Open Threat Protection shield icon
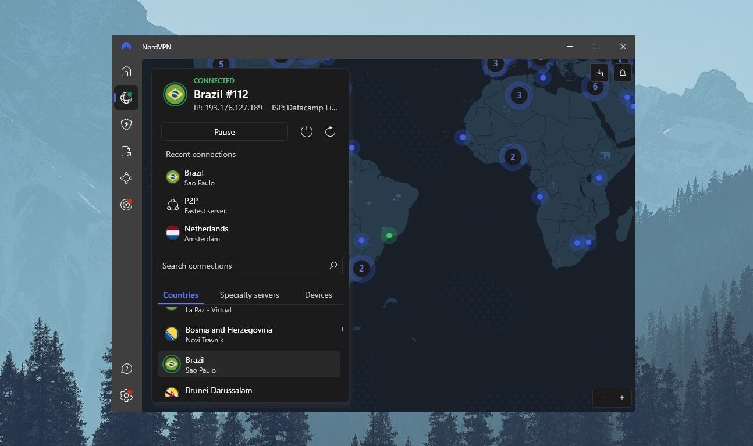753x446 pixels. [x=126, y=124]
